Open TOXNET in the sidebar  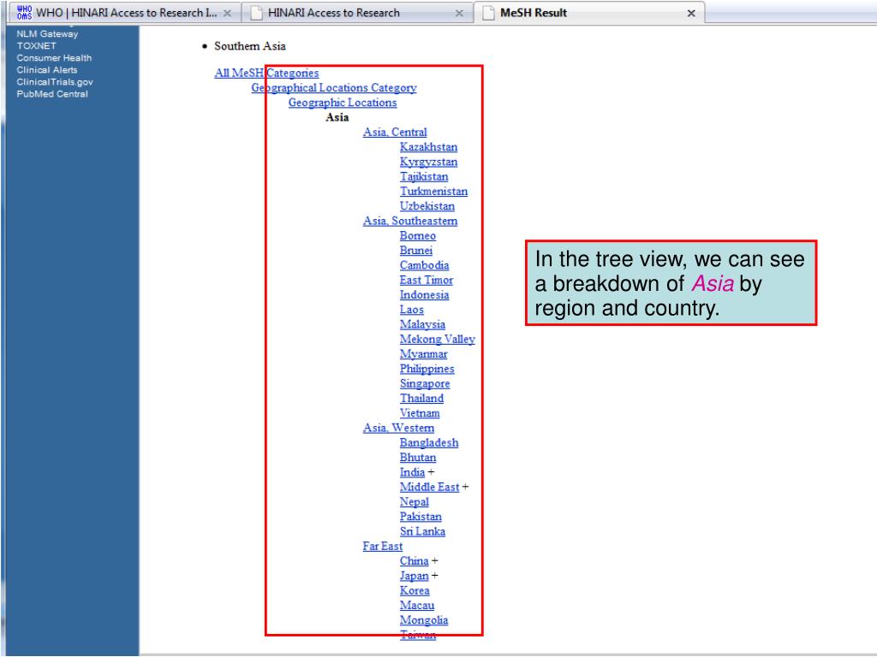[x=36, y=46]
